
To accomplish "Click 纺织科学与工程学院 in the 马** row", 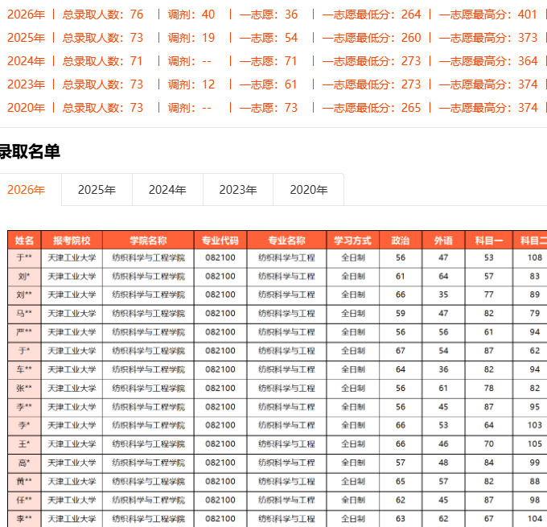I will [148, 314].
